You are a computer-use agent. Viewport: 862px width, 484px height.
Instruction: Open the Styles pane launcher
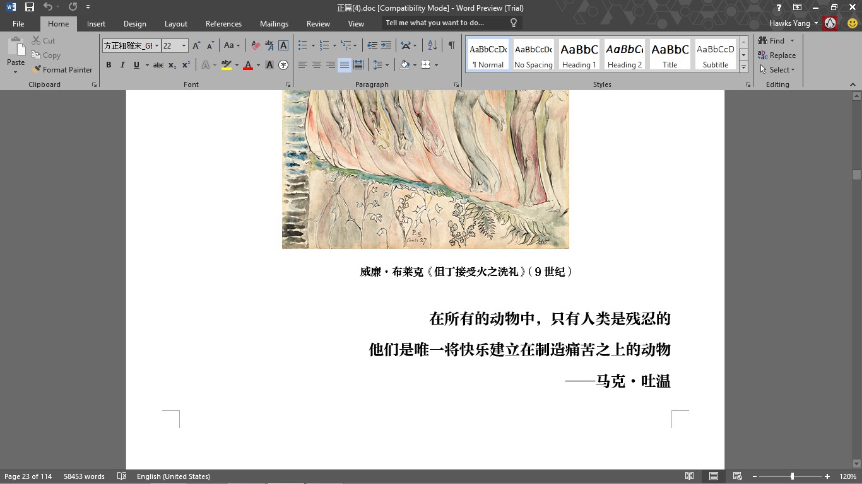748,84
